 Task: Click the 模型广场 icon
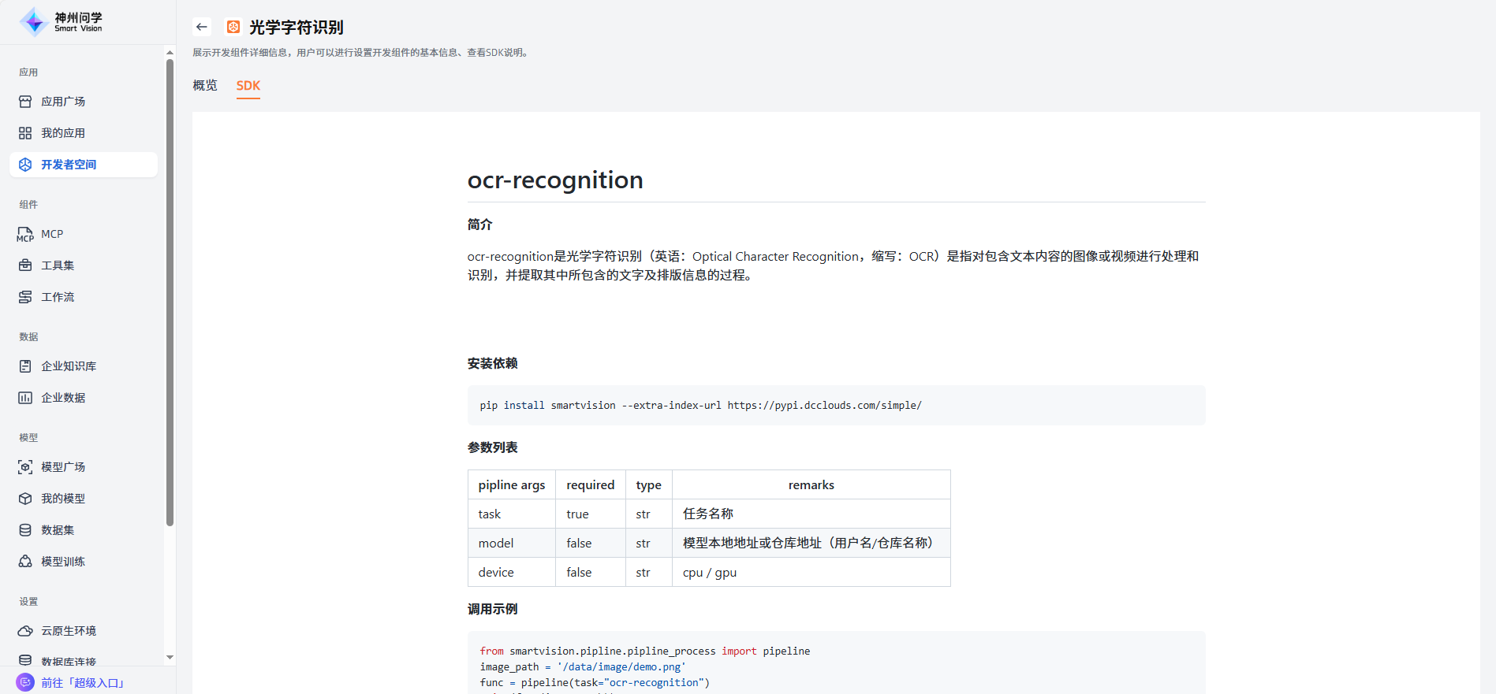(x=25, y=467)
